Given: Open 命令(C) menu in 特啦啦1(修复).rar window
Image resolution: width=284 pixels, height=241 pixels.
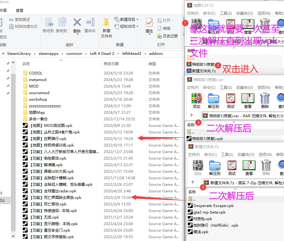Looking at the screenshot, I should coord(209,88).
